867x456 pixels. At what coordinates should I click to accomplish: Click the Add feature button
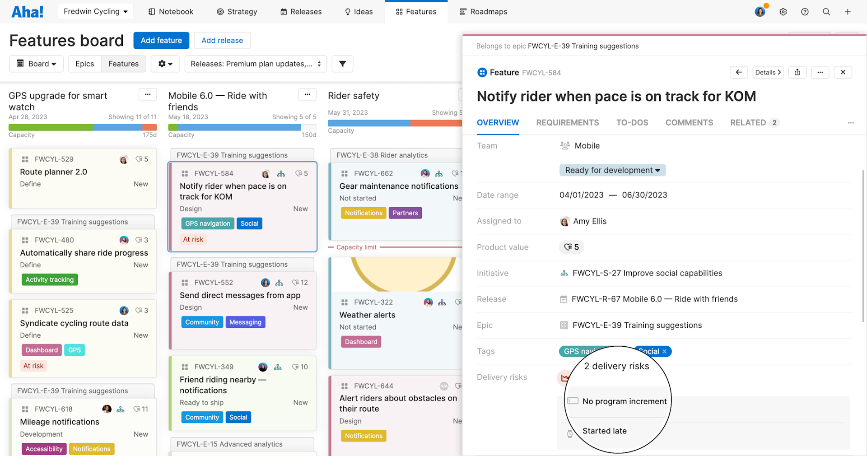coord(161,40)
